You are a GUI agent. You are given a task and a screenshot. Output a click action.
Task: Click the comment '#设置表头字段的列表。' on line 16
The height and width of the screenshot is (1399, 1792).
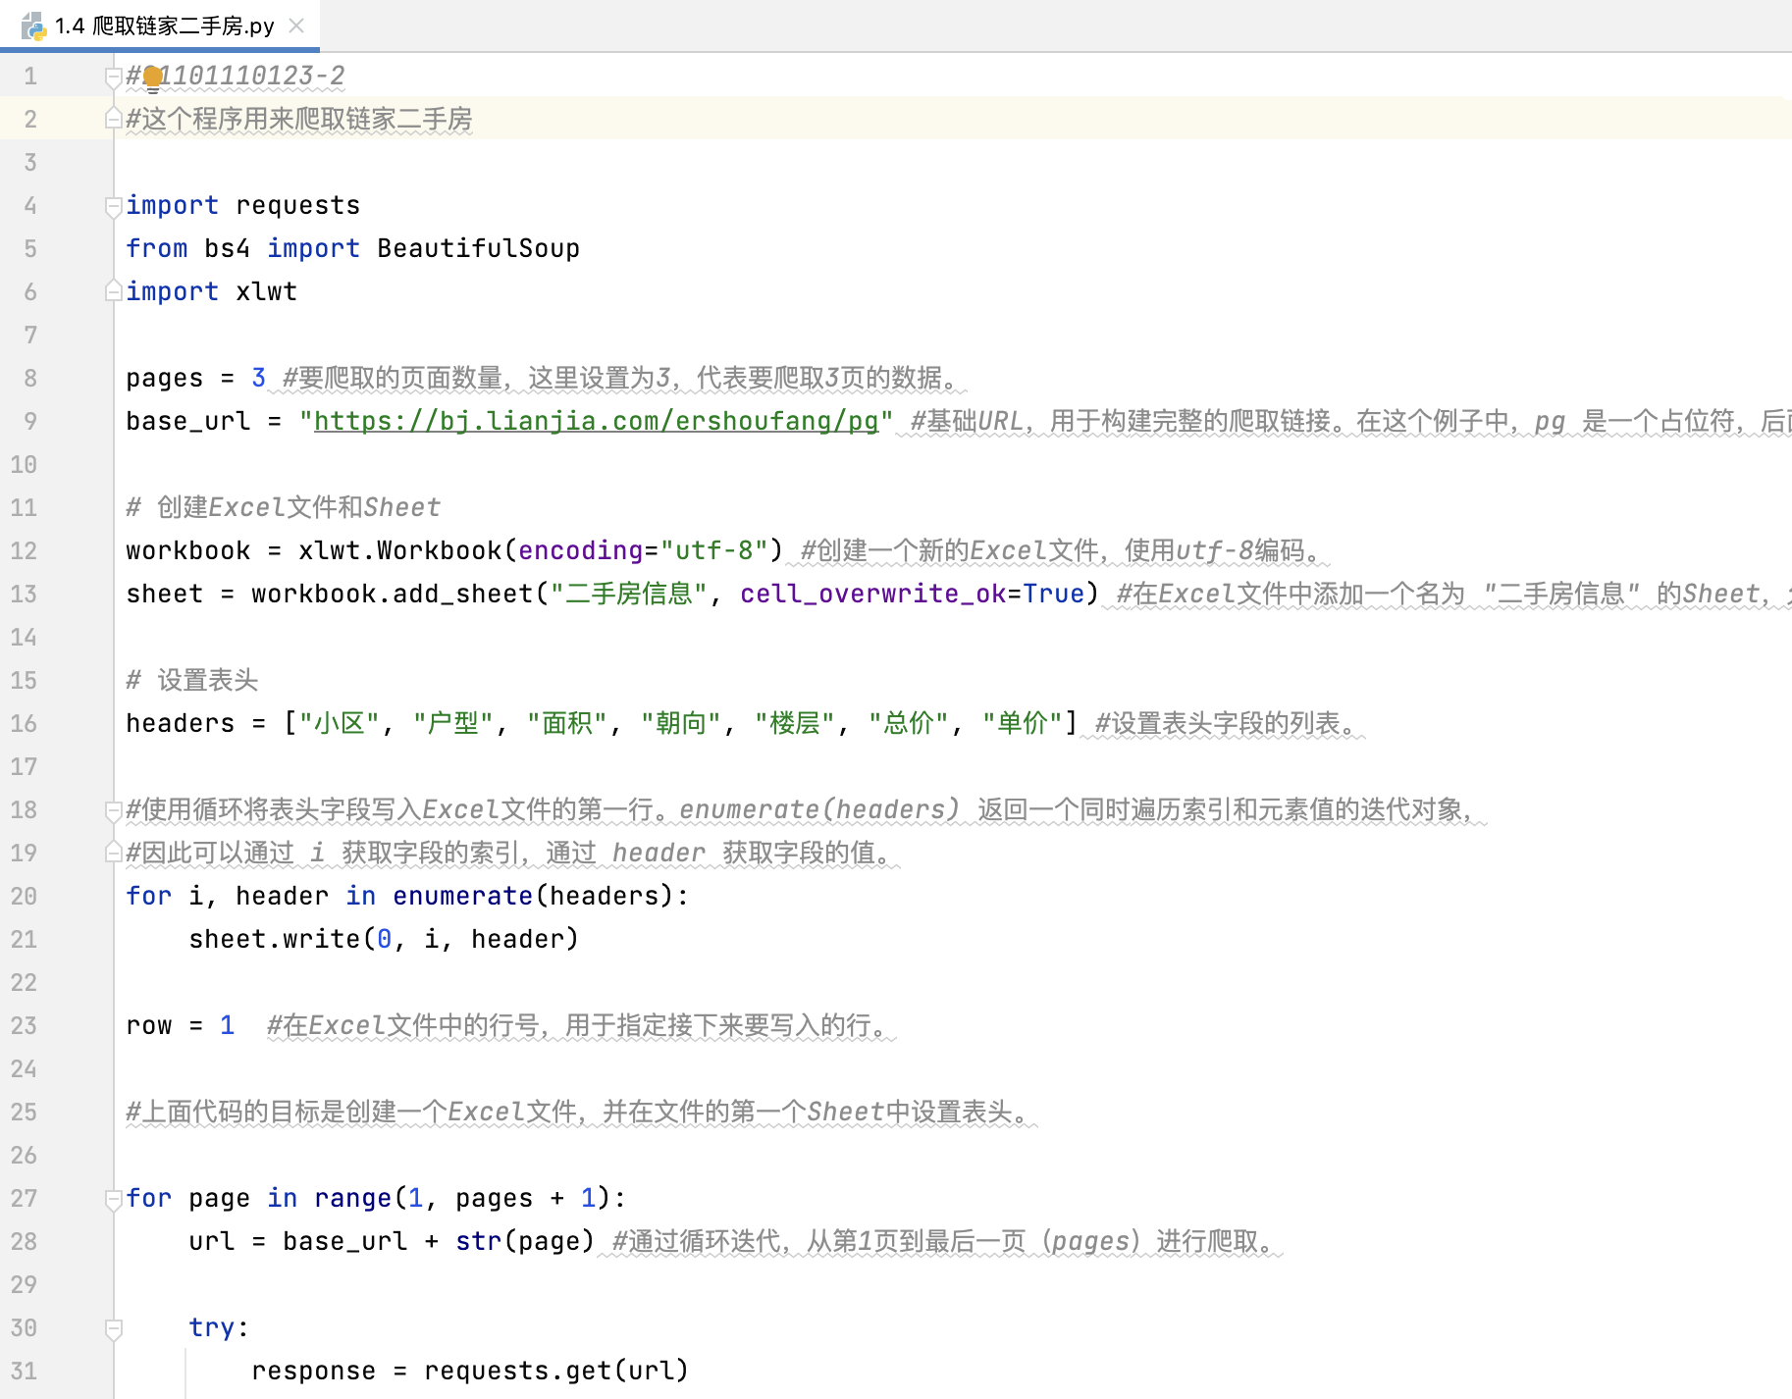[x=1230, y=723]
